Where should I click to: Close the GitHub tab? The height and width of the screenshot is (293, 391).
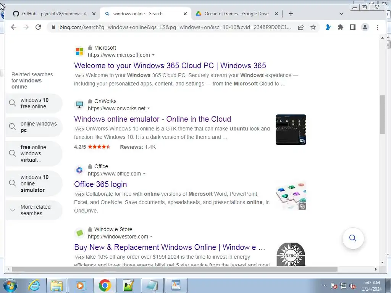tap(94, 14)
